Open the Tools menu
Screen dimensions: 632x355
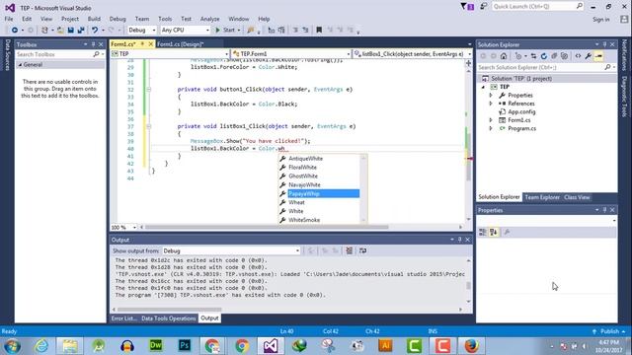click(x=165, y=19)
